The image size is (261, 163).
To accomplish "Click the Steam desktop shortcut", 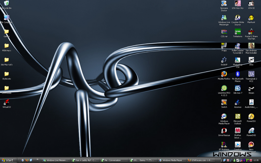I will pyautogui.click(x=251, y=88).
